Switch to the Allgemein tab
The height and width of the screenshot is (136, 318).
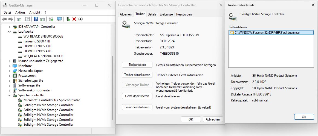pyautogui.click(x=126, y=14)
